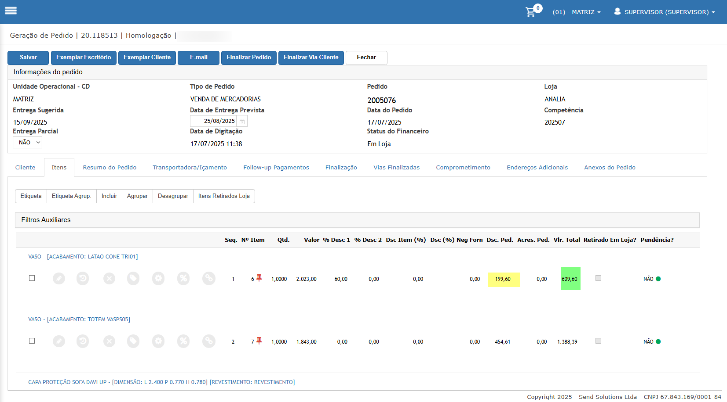727x402 pixels.
Task: Click the price tag icon for item 1
Action: [x=133, y=279]
